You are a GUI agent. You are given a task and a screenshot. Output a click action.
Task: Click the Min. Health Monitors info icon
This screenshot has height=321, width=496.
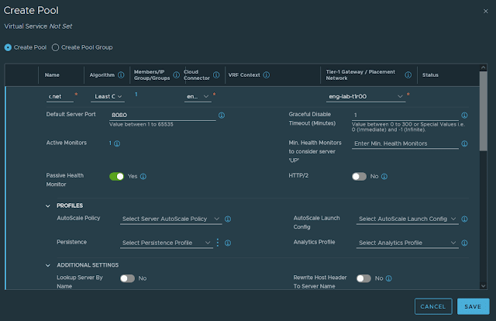click(x=464, y=143)
